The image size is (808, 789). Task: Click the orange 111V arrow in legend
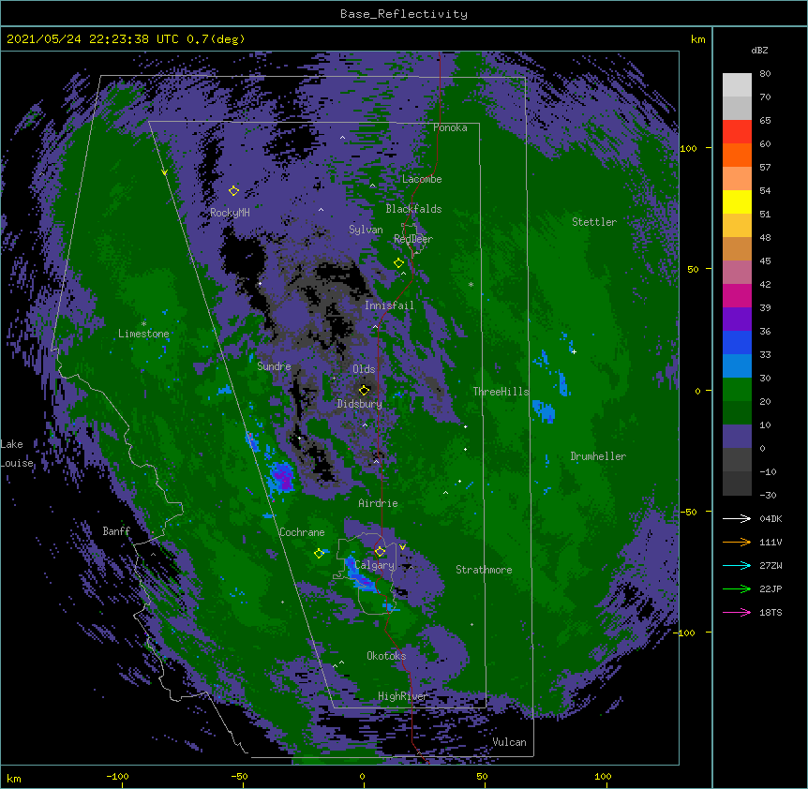pyautogui.click(x=737, y=542)
